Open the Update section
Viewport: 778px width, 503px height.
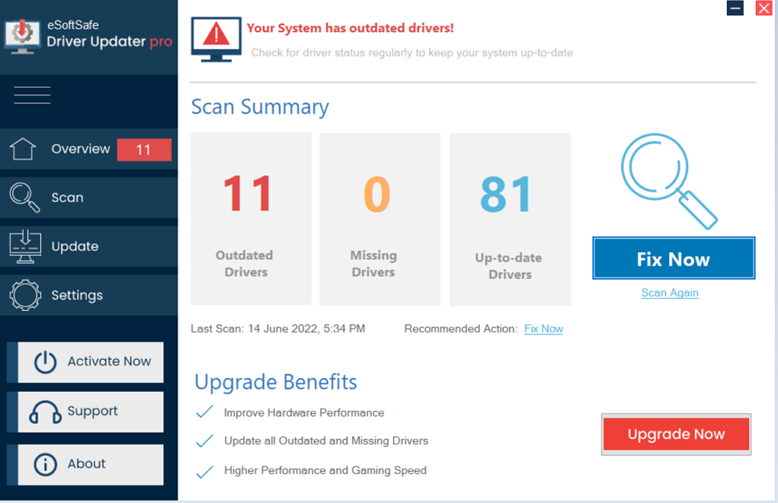[89, 246]
